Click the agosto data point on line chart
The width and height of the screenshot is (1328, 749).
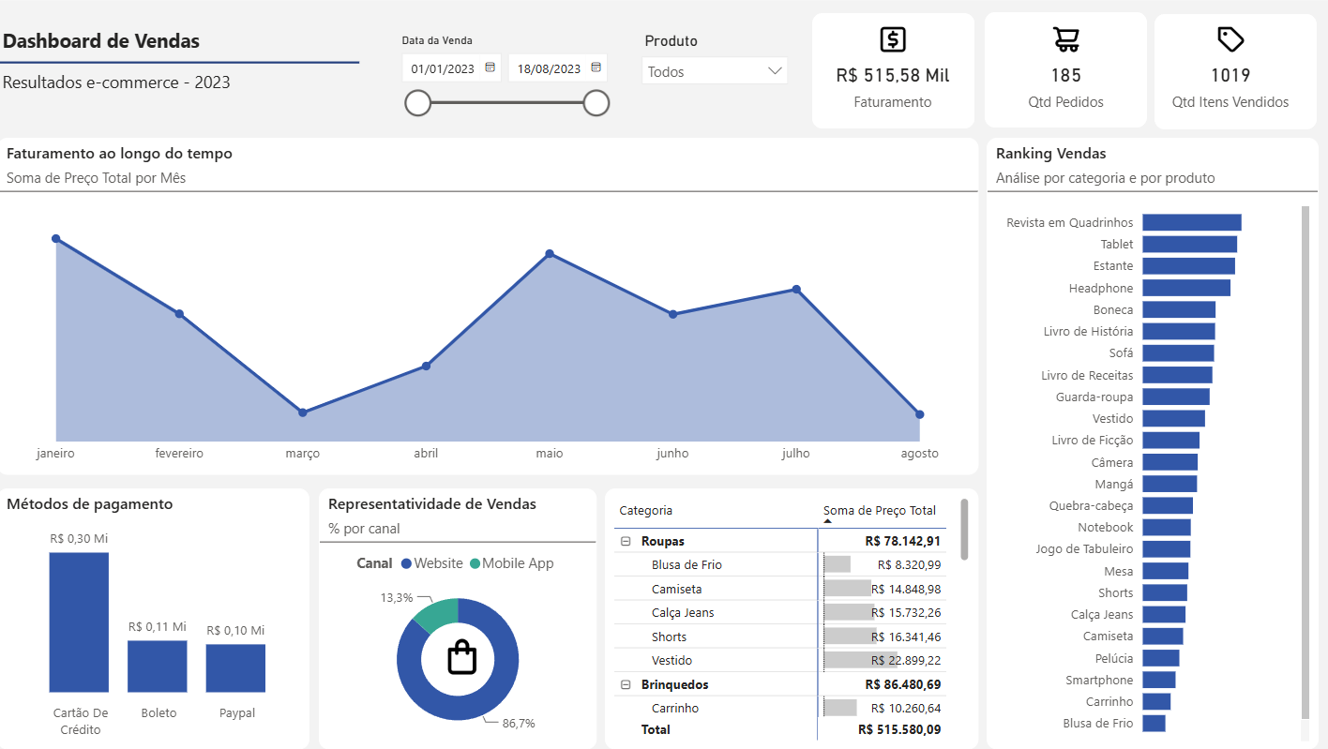tap(919, 414)
